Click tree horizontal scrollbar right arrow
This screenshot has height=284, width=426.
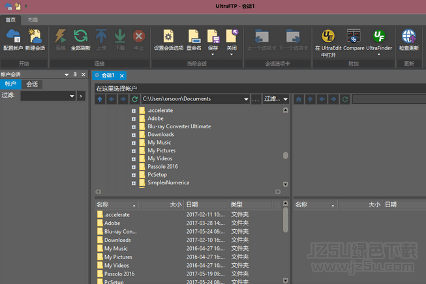pyautogui.click(x=278, y=192)
